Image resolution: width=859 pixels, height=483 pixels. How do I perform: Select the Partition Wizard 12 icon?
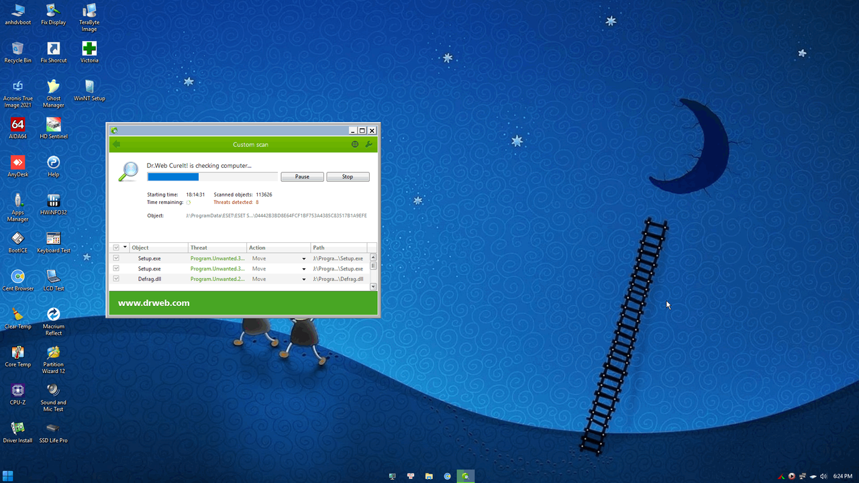(x=54, y=360)
